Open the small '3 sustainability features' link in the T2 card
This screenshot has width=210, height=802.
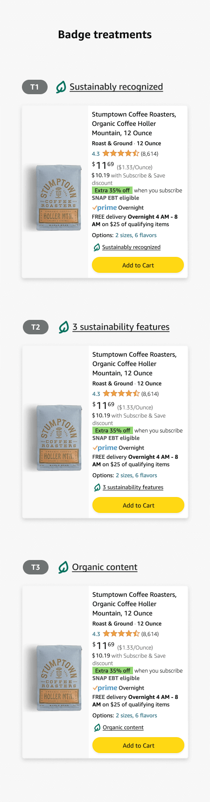click(133, 487)
